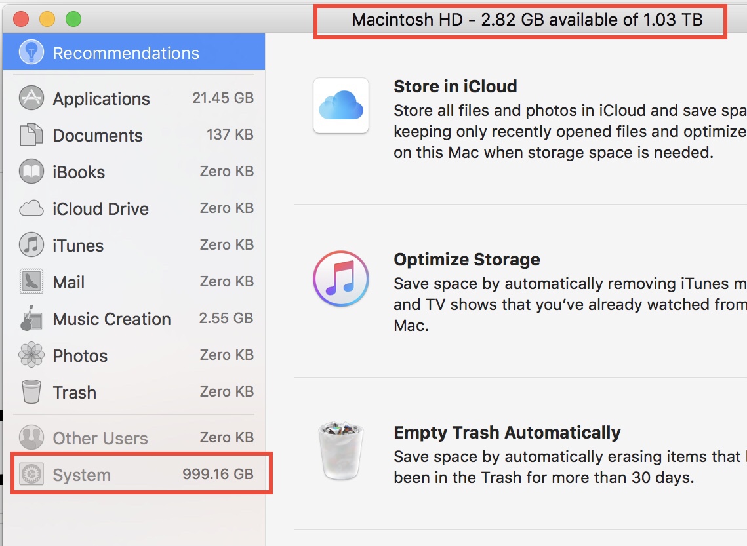
Task: Click the Other Users label
Action: 100,438
